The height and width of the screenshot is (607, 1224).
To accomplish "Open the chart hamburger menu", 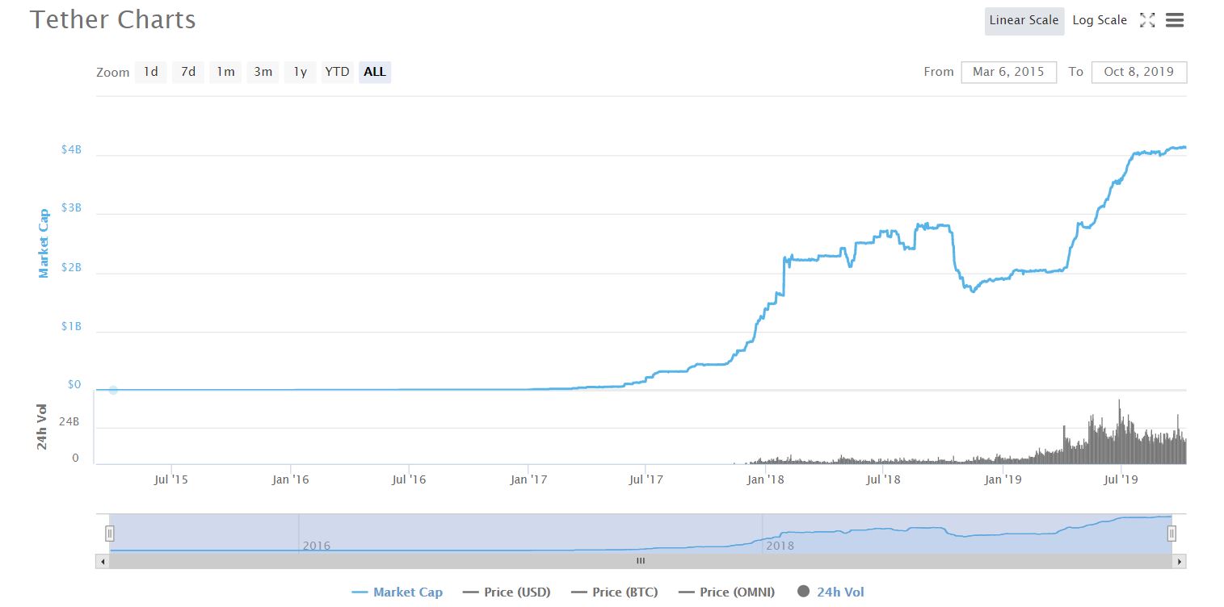I will pyautogui.click(x=1175, y=20).
